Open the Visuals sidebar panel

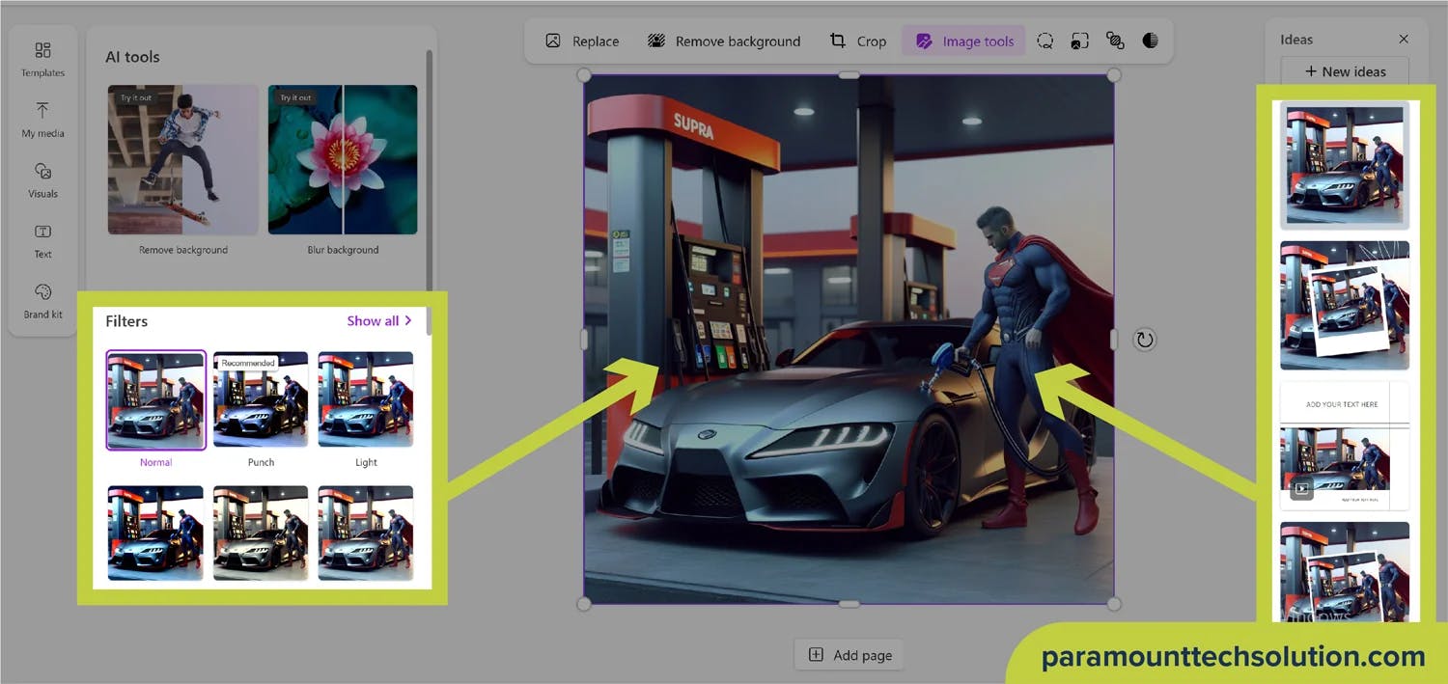coord(42,180)
